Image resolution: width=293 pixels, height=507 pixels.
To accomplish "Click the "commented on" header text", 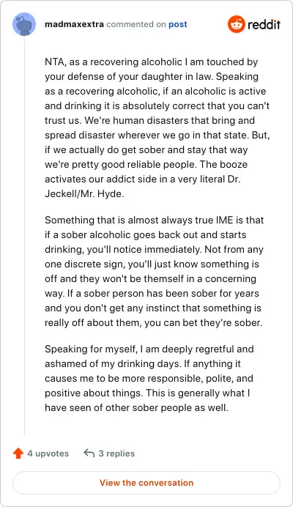I will click(x=136, y=24).
